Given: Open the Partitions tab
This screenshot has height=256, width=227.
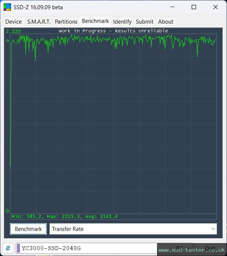Looking at the screenshot, I should pos(66,22).
